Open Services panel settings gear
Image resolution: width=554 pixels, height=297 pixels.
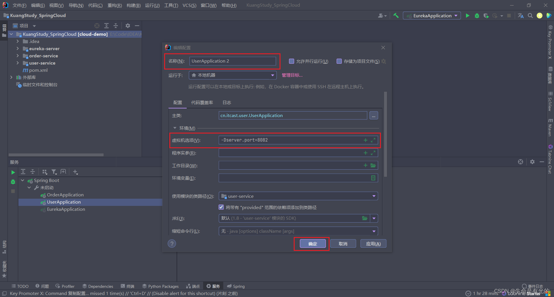tap(532, 162)
